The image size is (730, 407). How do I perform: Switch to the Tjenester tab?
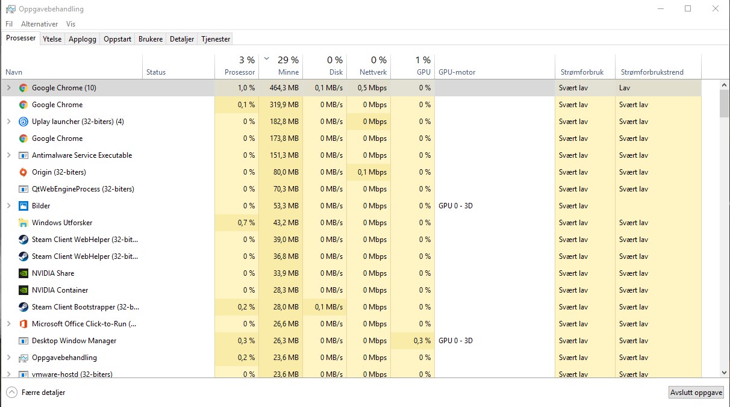(216, 39)
